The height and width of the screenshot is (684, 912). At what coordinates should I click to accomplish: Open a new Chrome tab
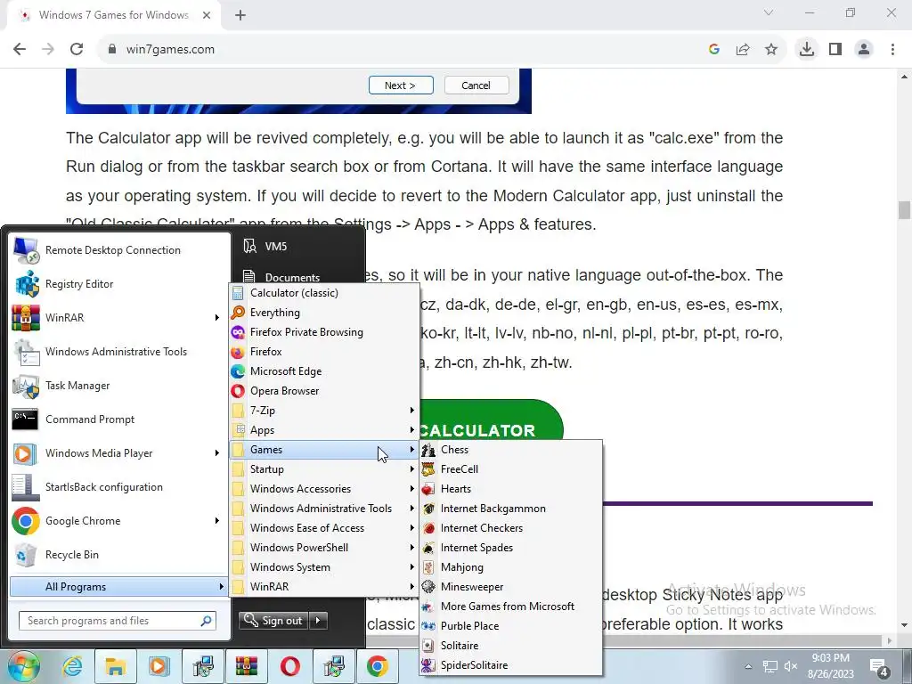[240, 15]
